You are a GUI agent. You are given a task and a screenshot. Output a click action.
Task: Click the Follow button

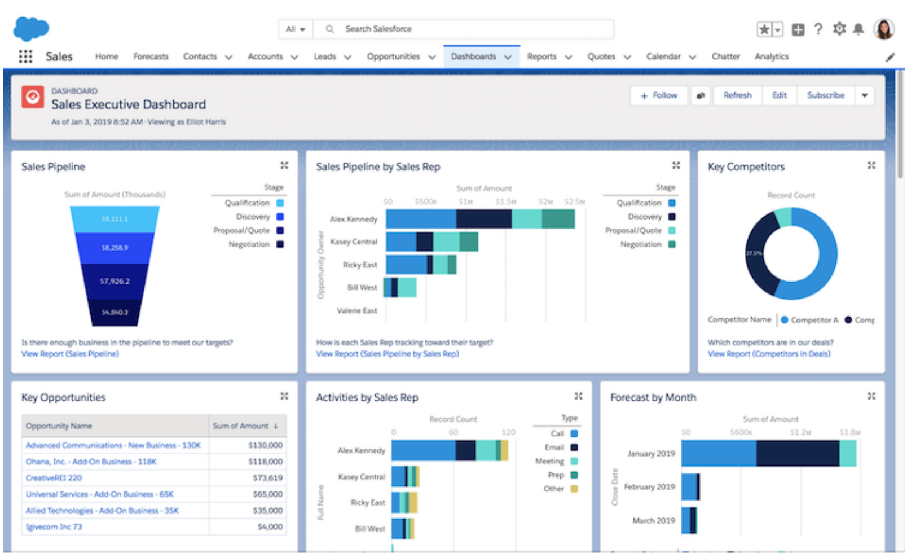tap(659, 96)
